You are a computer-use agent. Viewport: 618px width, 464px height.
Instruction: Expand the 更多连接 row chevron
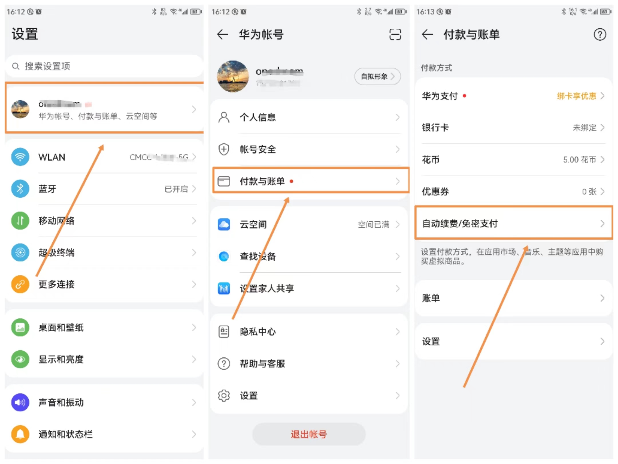(x=194, y=284)
